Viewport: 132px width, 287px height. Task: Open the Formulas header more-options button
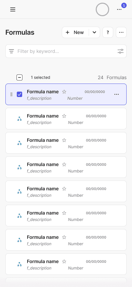click(121, 32)
